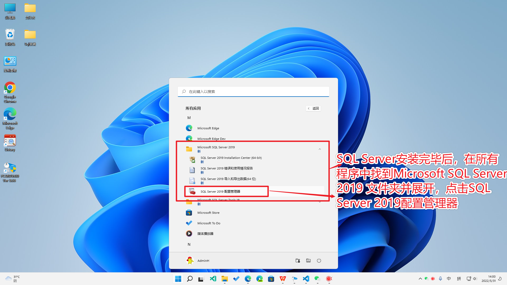Open File Explorer from the taskbar

pyautogui.click(x=224, y=279)
